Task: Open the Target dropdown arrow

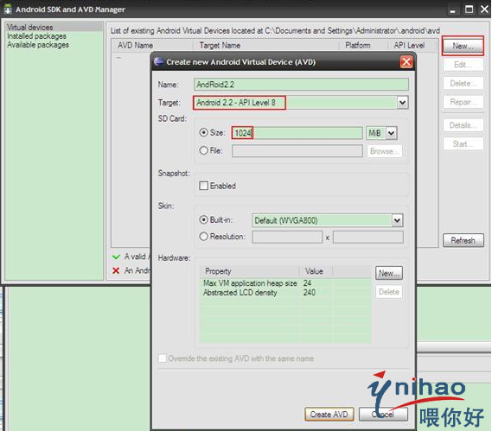Action: click(403, 103)
